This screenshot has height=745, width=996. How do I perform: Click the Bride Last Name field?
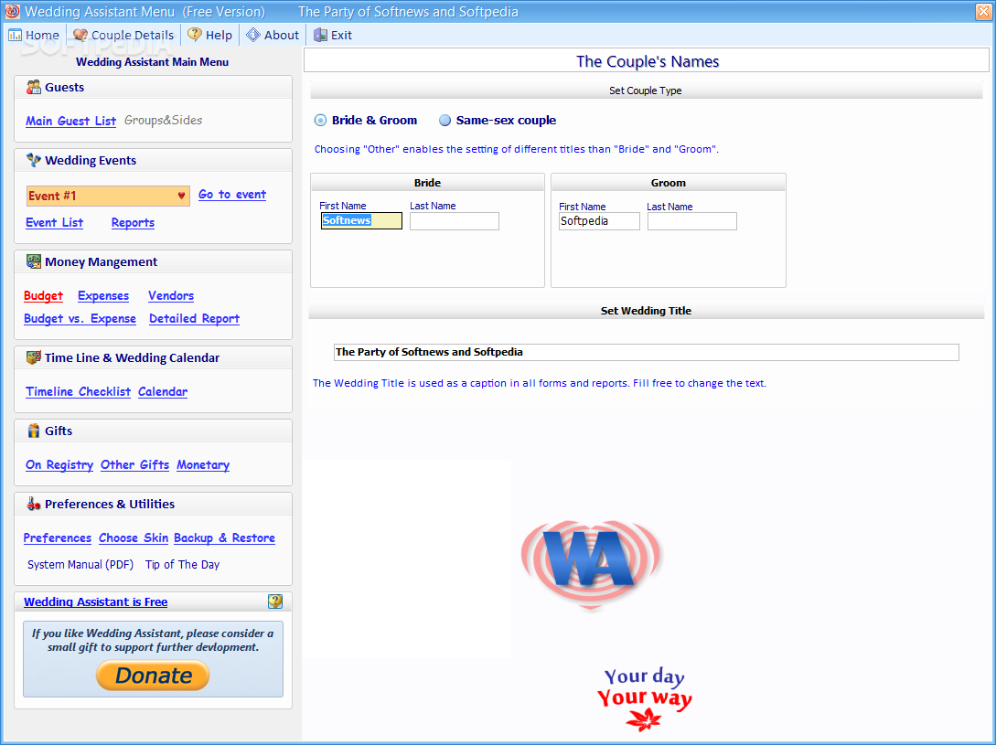(455, 221)
